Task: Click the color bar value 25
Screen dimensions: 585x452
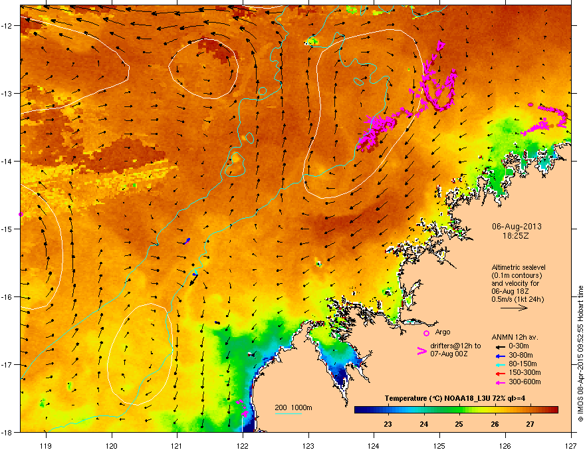Action: pos(459,424)
